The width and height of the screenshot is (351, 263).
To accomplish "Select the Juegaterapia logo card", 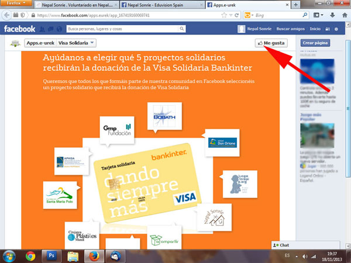I will [x=240, y=184].
